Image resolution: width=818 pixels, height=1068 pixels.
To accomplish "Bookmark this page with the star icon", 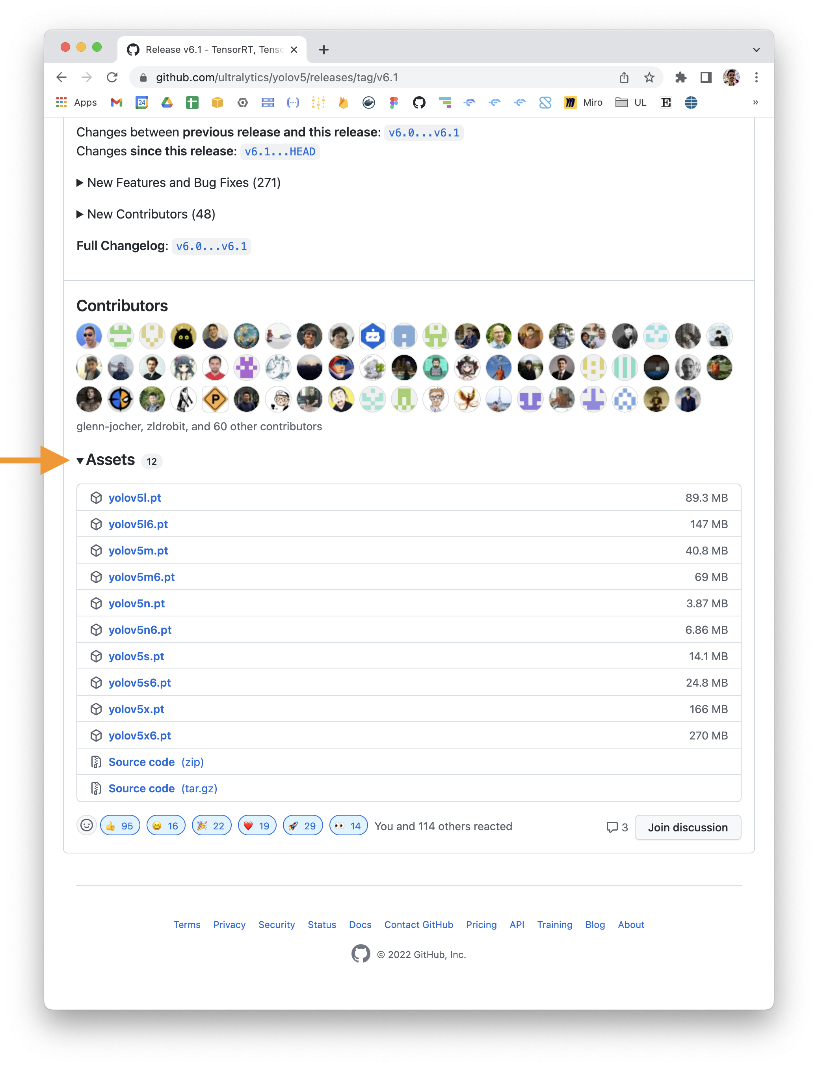I will 649,77.
